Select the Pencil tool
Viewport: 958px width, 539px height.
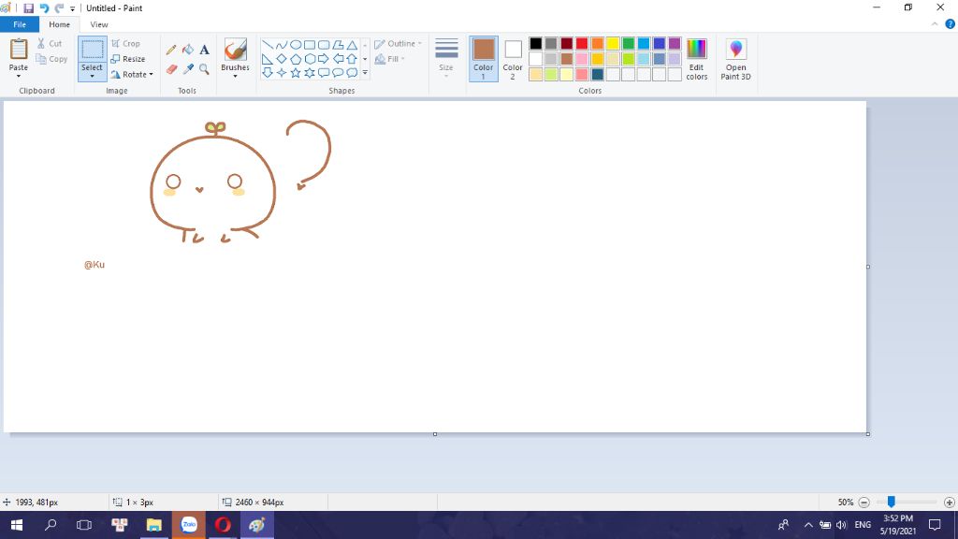click(x=171, y=50)
